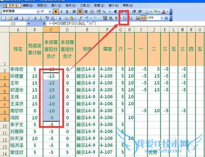This screenshot has width=205, height=157.
Task: Select row 2 via its header
Action: pyautogui.click(x=5, y=69)
